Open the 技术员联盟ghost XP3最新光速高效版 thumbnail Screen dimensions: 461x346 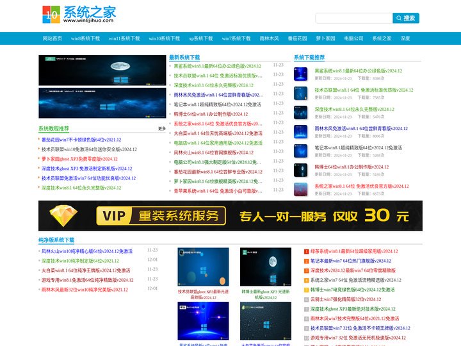[x=203, y=267]
